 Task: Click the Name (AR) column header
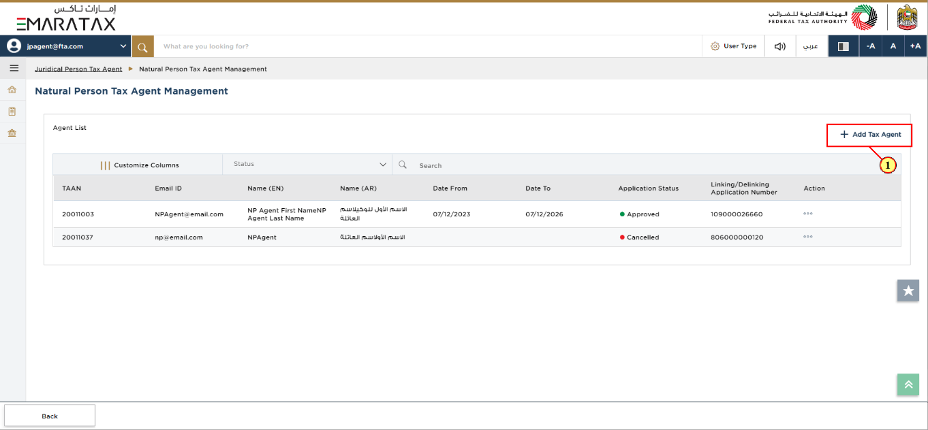[358, 188]
